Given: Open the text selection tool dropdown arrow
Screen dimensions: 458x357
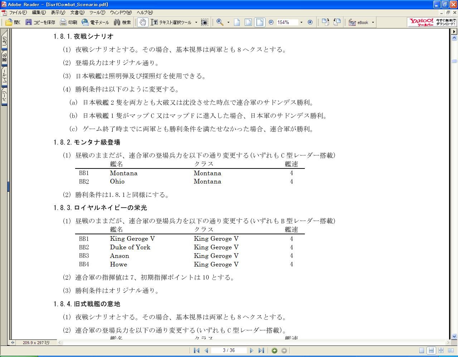Looking at the screenshot, I should click(196, 22).
